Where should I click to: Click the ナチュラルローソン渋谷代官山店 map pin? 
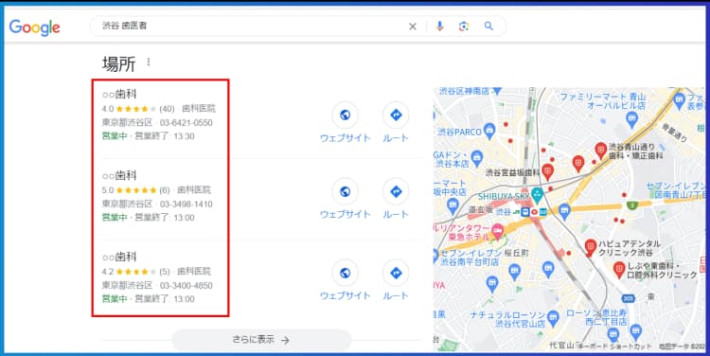553,318
